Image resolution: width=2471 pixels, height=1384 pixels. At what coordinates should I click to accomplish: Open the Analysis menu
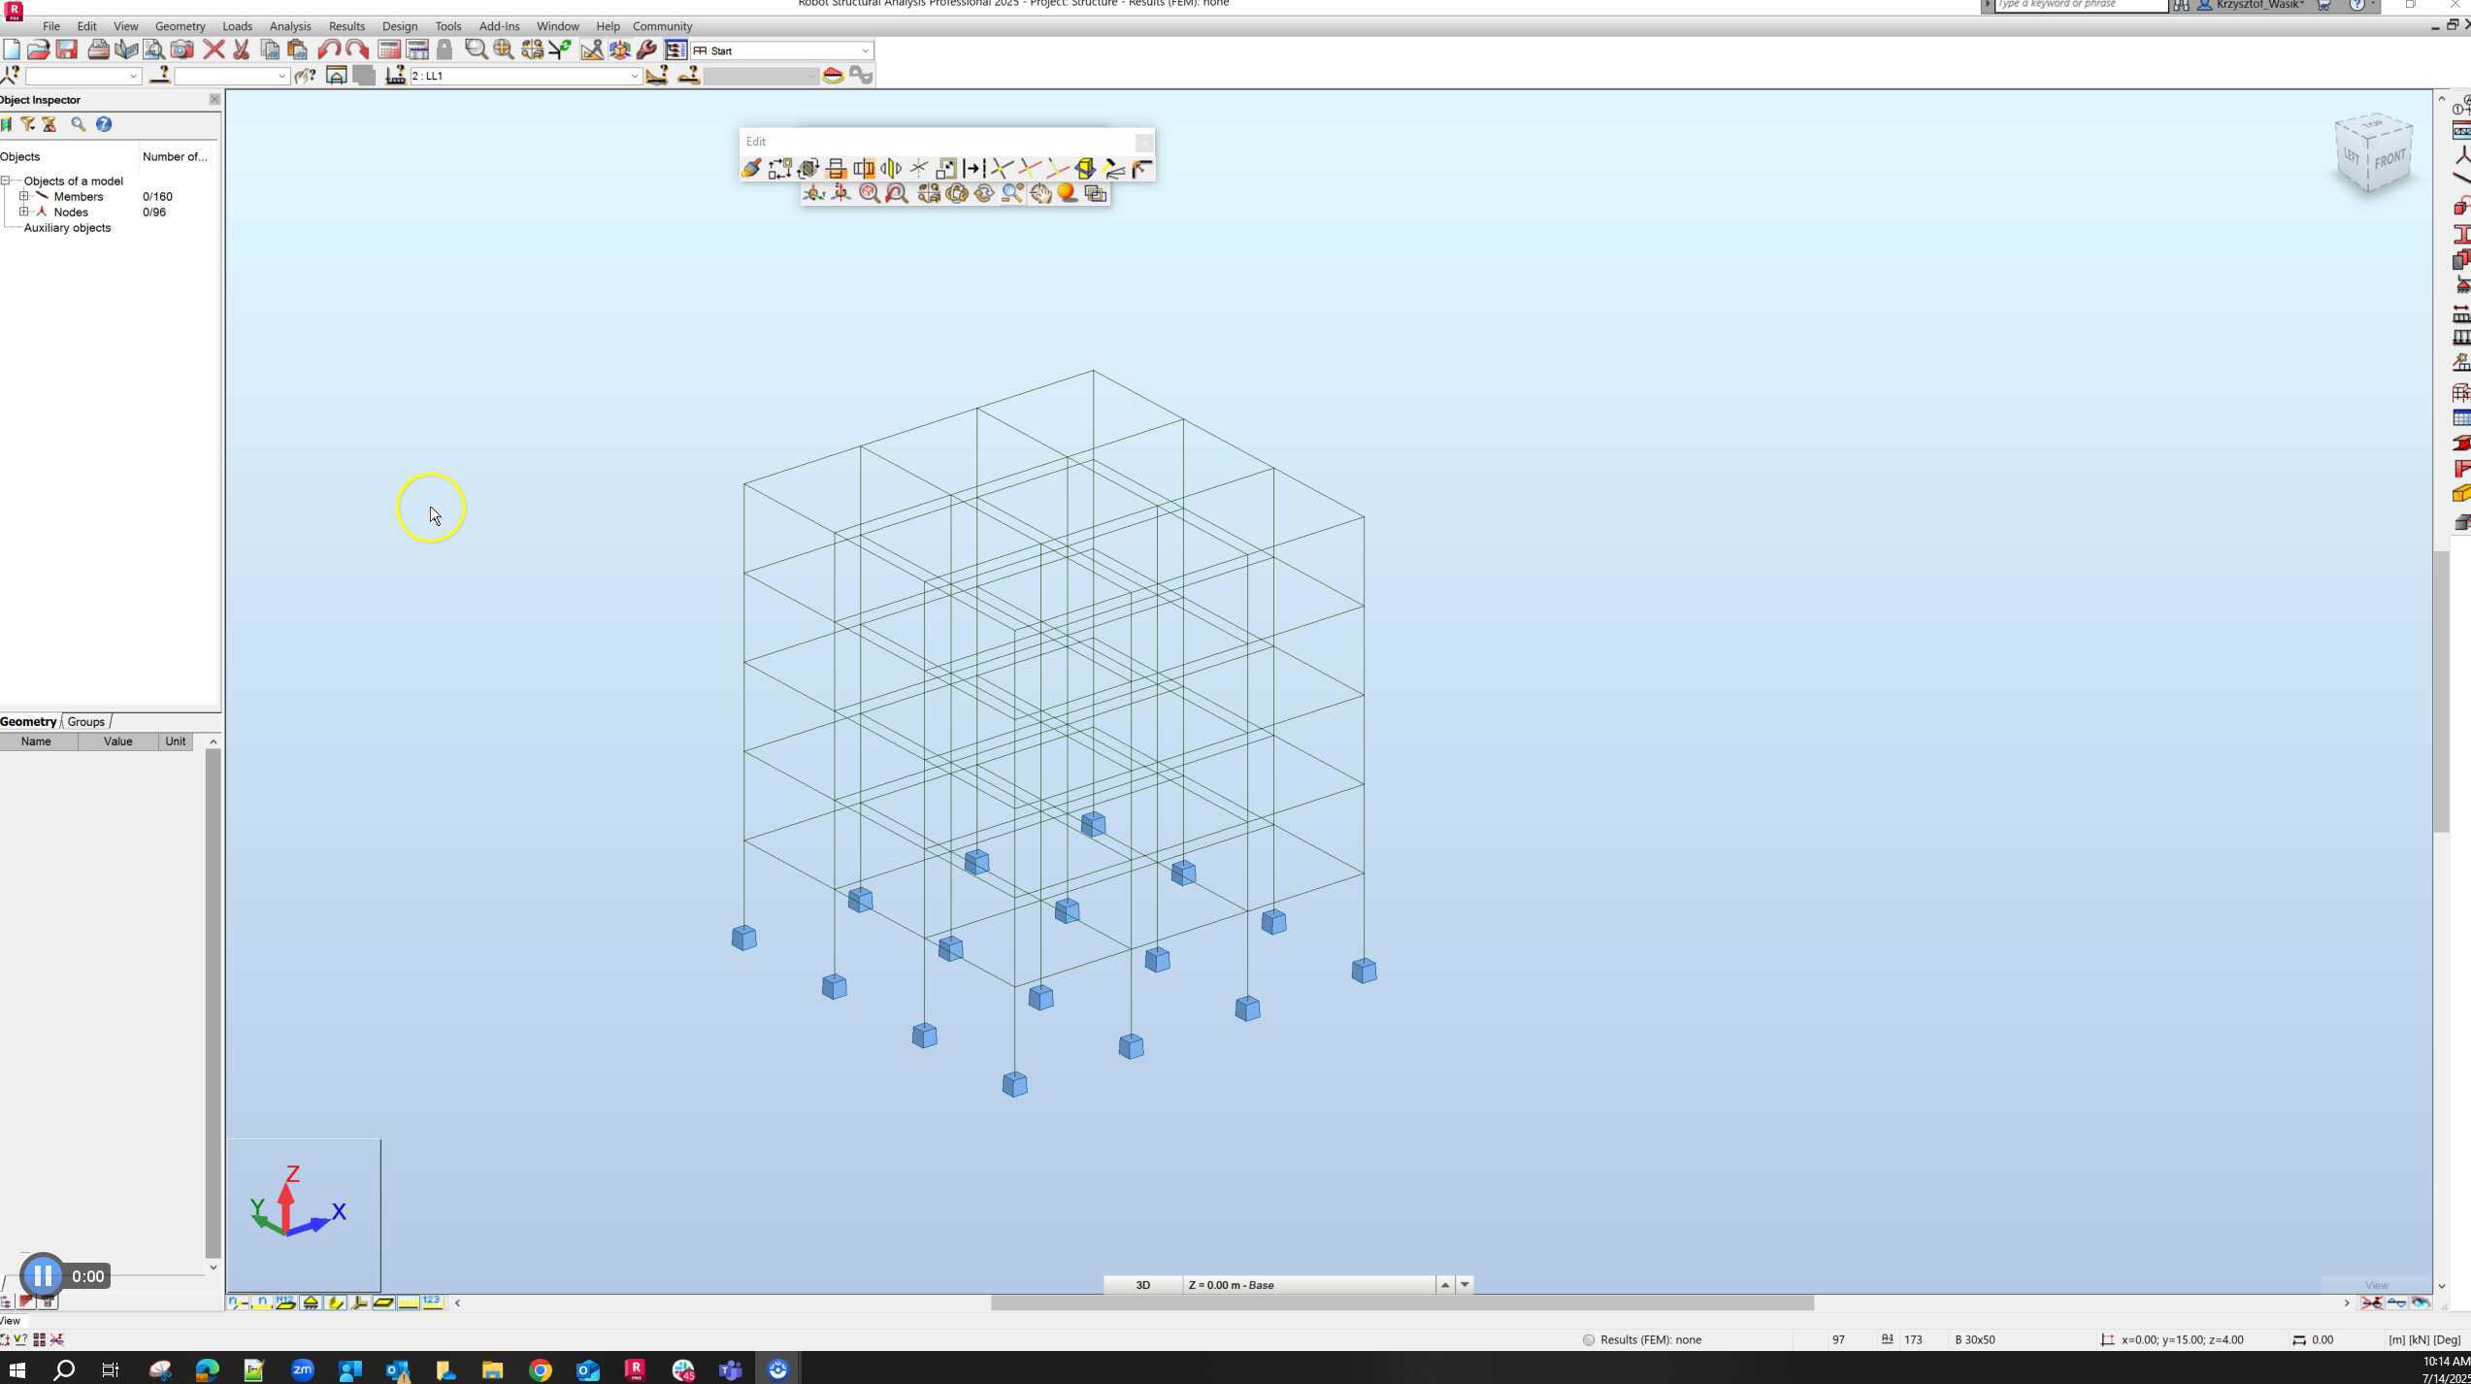coord(289,26)
